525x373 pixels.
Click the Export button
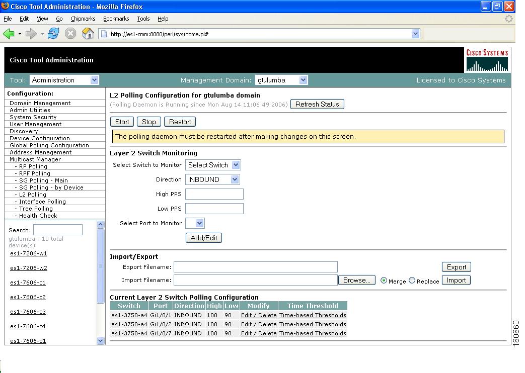pyautogui.click(x=457, y=267)
